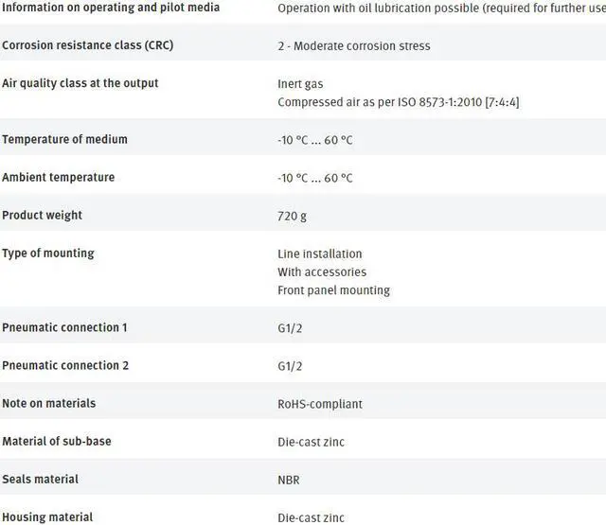Click 'Air quality class at the output' label

pyautogui.click(x=80, y=83)
